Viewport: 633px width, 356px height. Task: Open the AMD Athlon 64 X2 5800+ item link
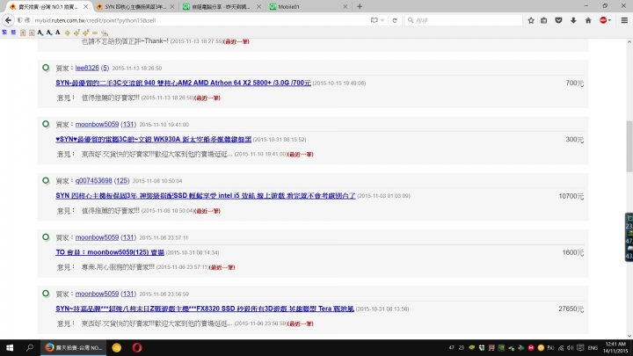[183, 83]
